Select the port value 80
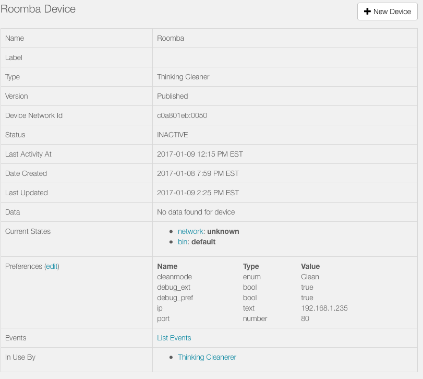The image size is (423, 379). (305, 319)
